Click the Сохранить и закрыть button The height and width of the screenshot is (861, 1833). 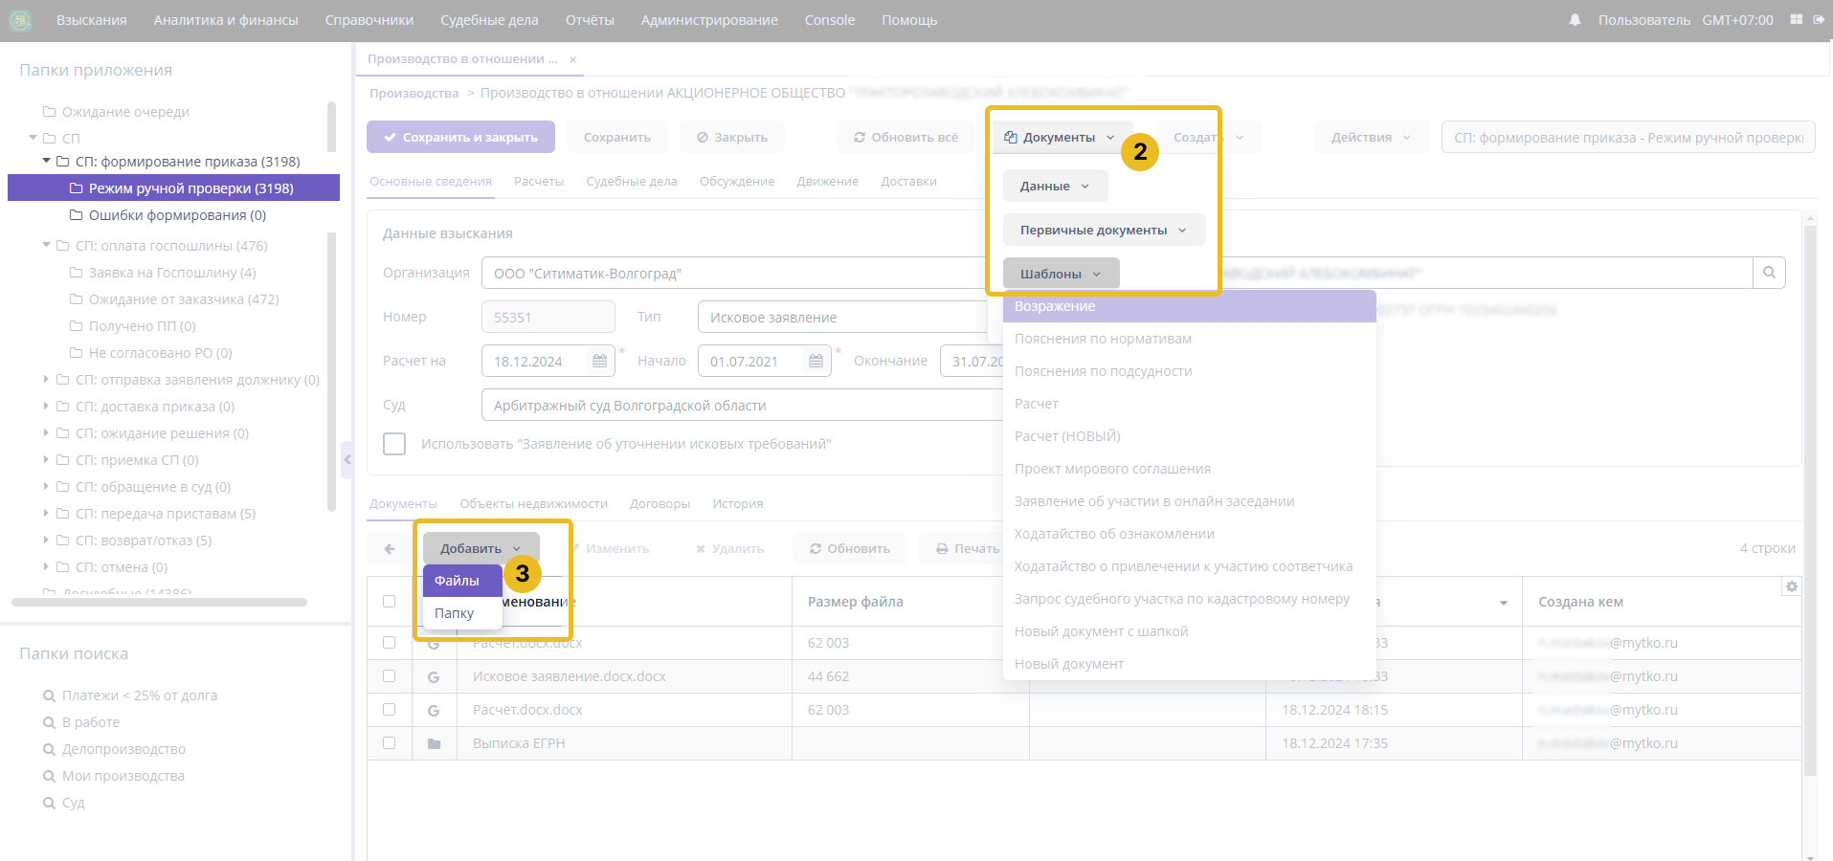click(x=460, y=138)
